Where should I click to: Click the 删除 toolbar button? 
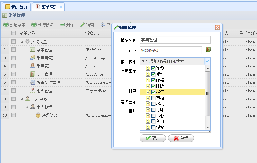(x=66, y=25)
